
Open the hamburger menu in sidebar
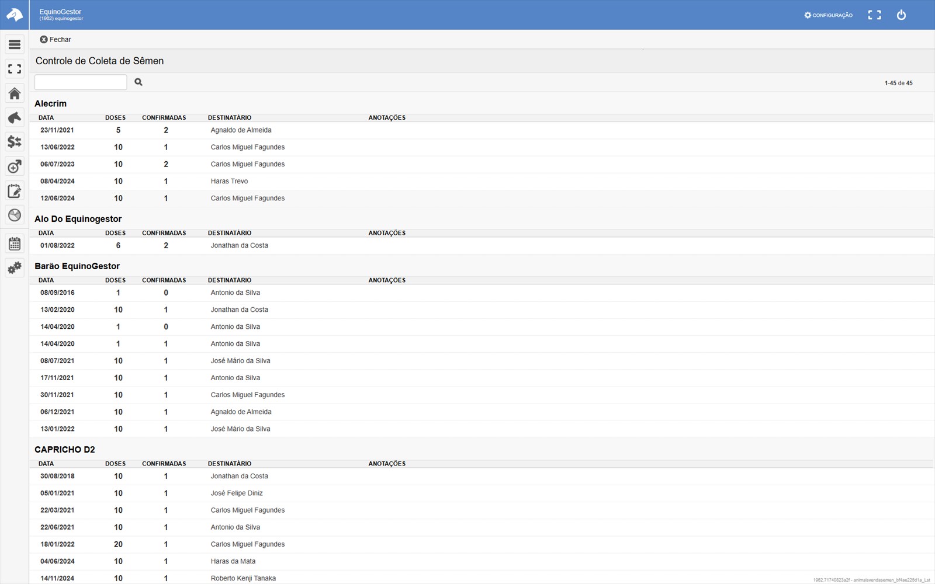(x=15, y=44)
